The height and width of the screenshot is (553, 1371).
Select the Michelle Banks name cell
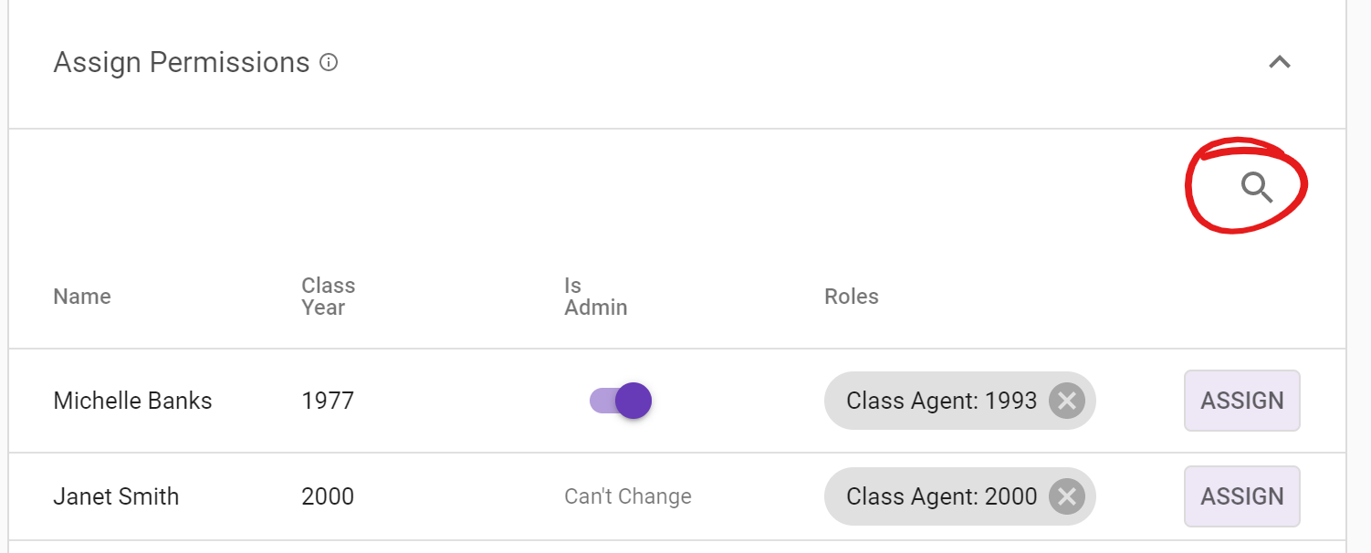click(132, 401)
